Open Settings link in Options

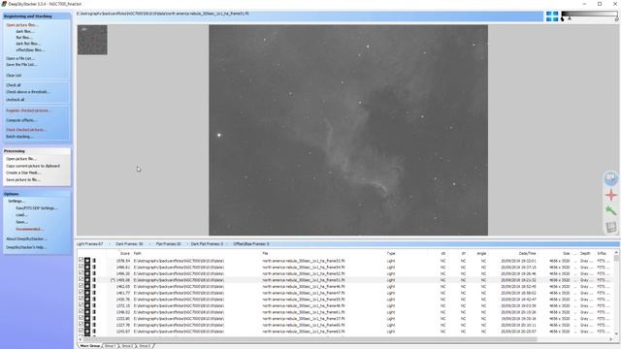(16, 201)
